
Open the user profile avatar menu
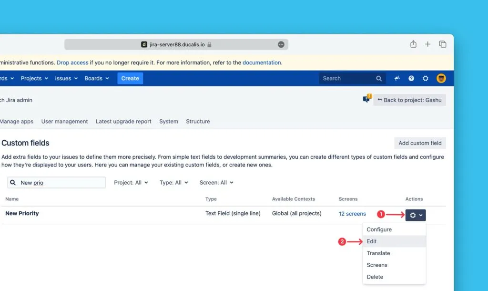click(x=441, y=79)
